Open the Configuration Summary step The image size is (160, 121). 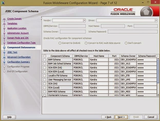[18, 62]
